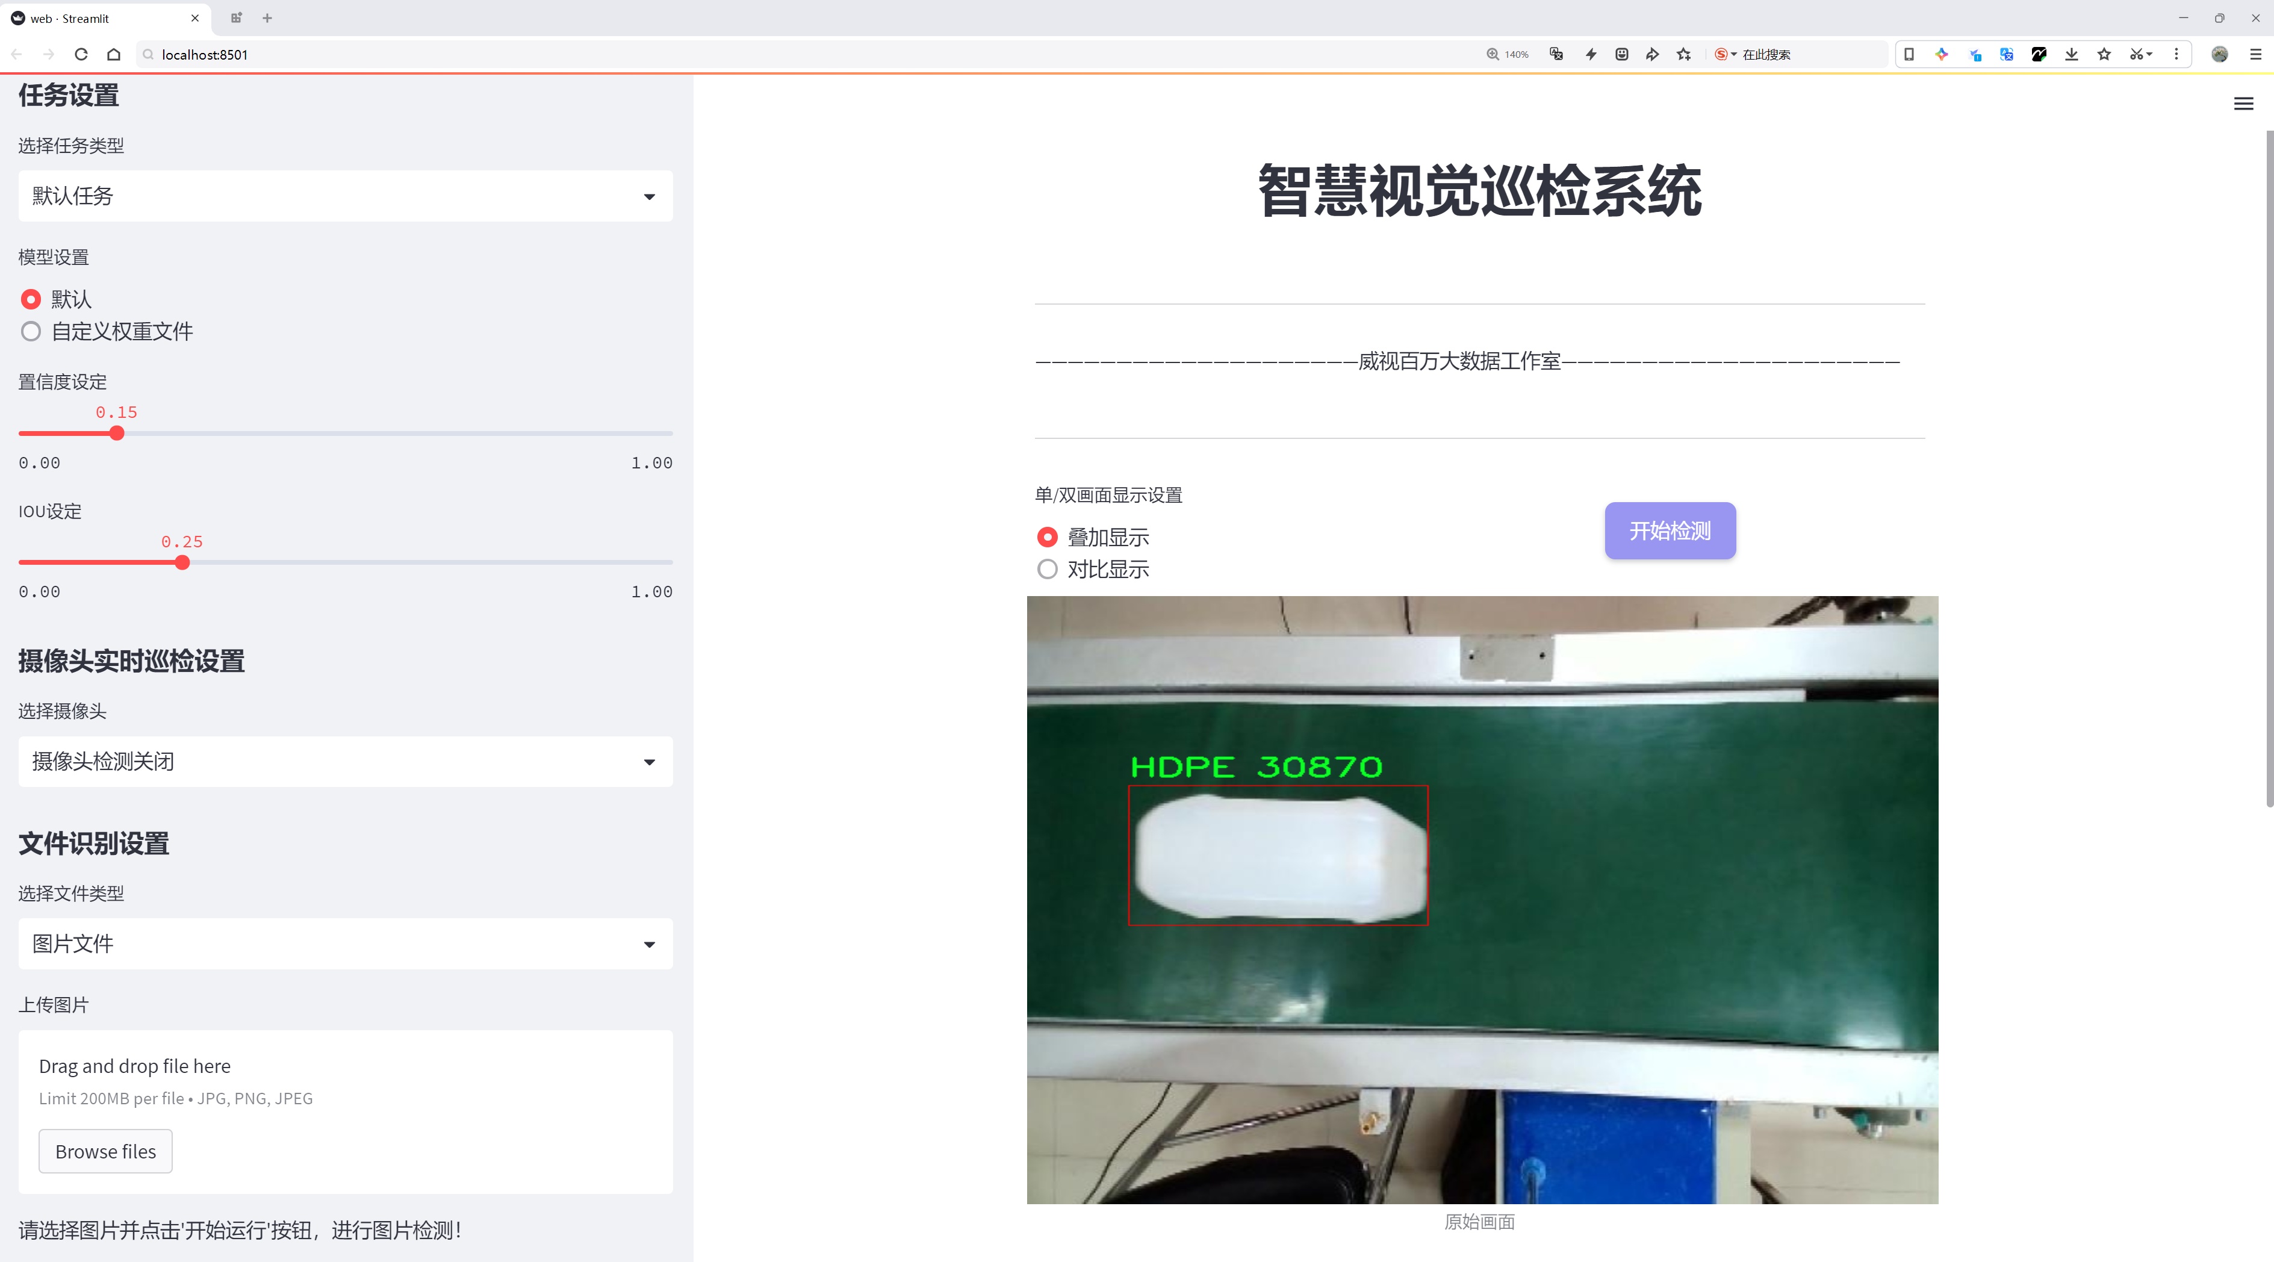This screenshot has width=2274, height=1262.
Task: Select the 对比显示 display mode
Action: click(x=1047, y=569)
